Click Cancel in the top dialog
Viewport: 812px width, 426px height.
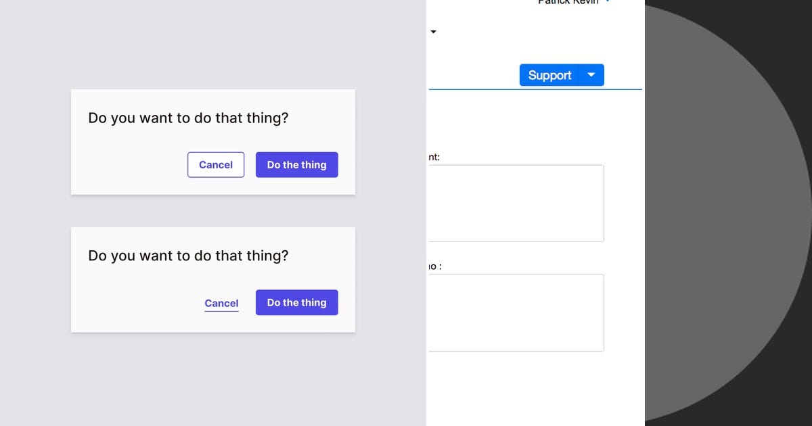point(215,164)
